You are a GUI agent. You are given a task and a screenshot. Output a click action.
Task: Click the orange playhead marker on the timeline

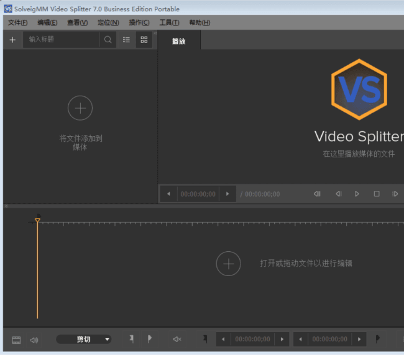(37, 220)
